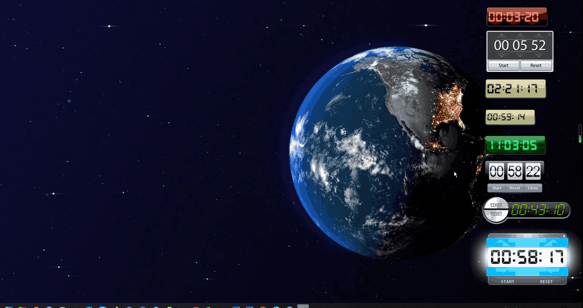Open the Windows Start menu
The width and height of the screenshot is (583, 308).
[x=9, y=307]
